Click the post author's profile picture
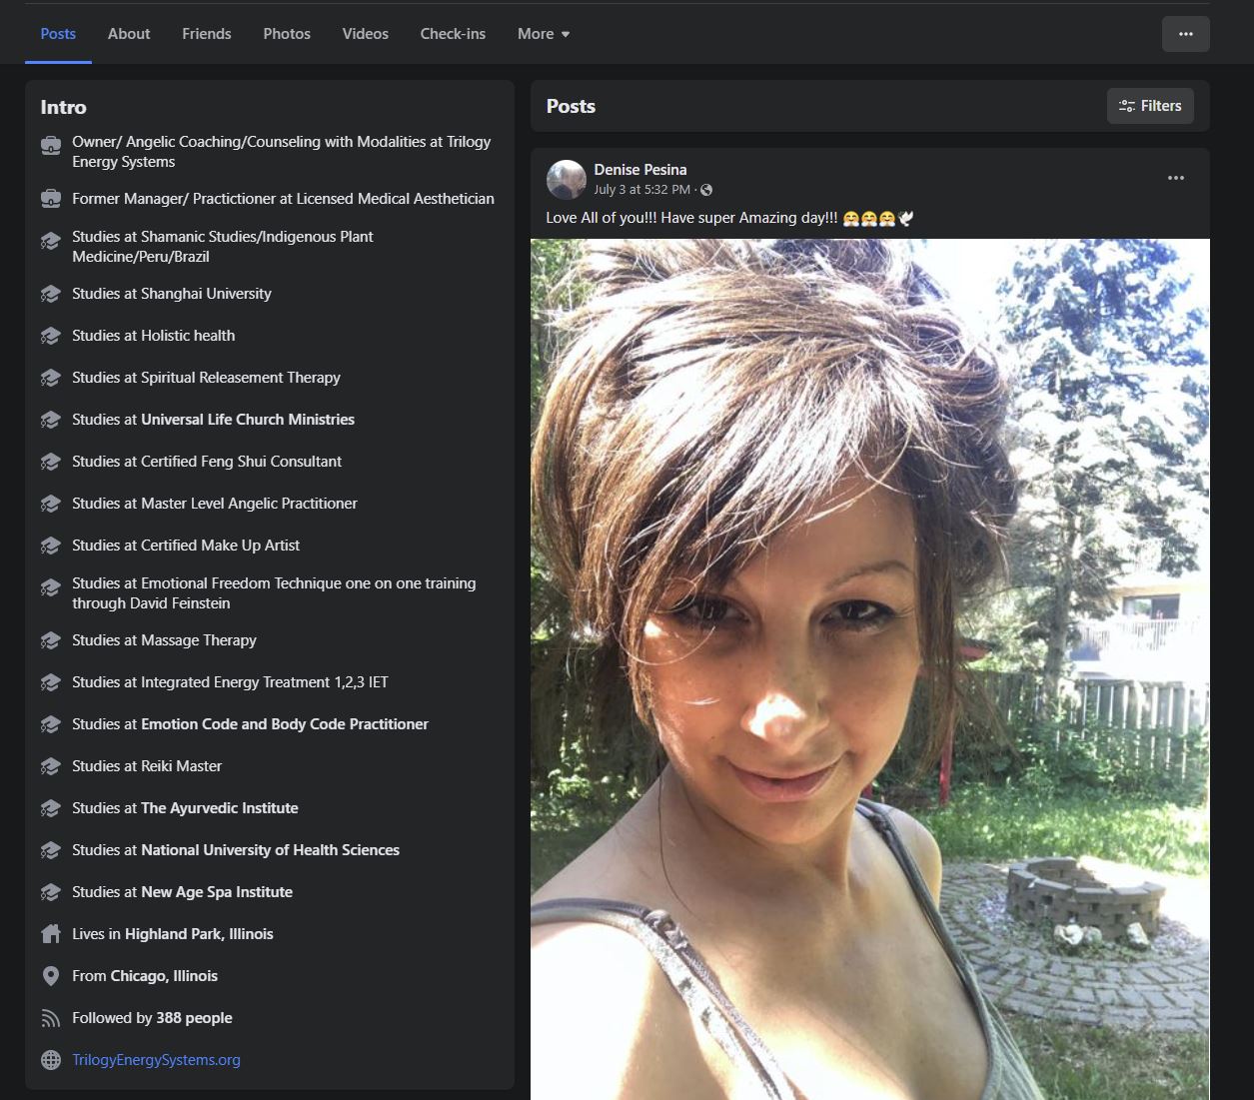 click(x=567, y=180)
